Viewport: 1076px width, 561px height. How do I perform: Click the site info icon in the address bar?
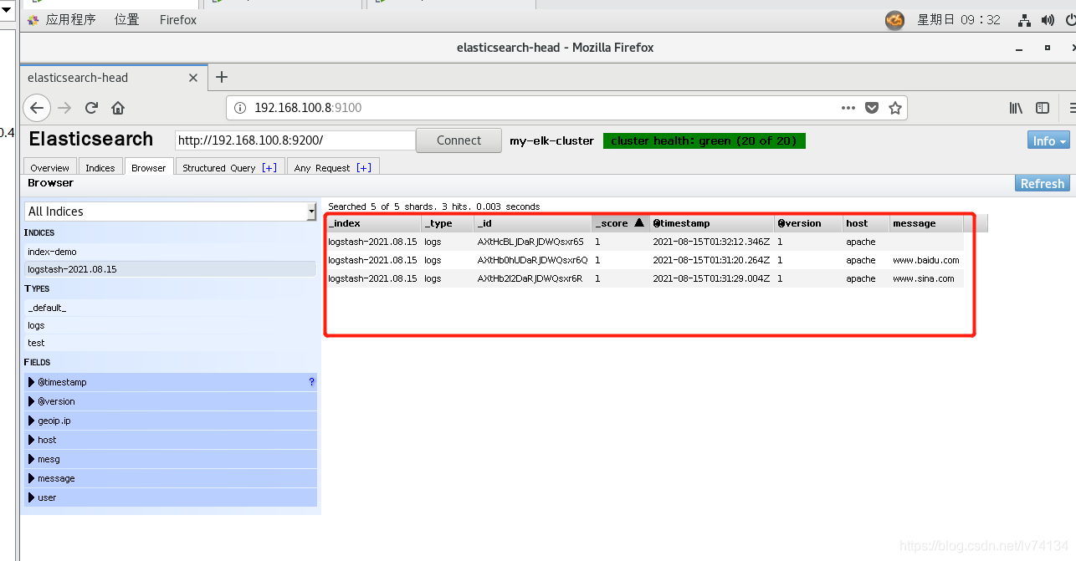pyautogui.click(x=240, y=108)
